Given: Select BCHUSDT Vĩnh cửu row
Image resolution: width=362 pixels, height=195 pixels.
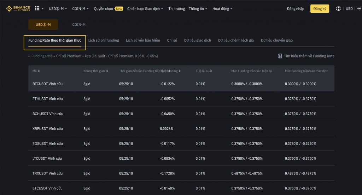Looking at the screenshot, I should pos(181,114).
